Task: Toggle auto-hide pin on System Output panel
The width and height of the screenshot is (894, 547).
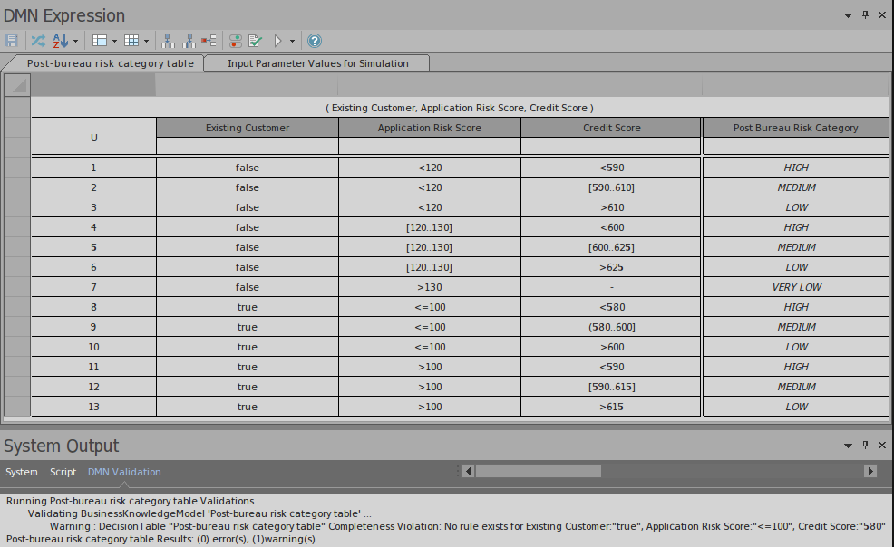Action: point(864,446)
